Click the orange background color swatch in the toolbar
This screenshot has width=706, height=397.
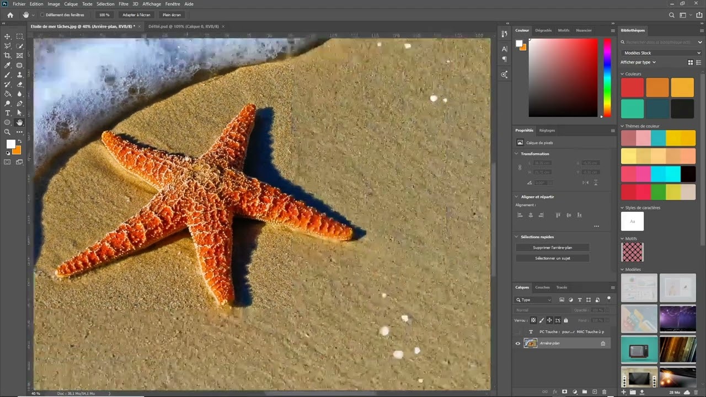point(17,151)
